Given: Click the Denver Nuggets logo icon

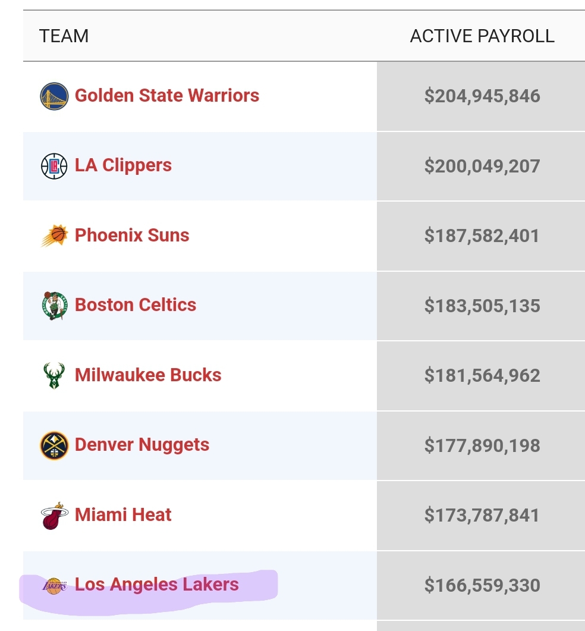Looking at the screenshot, I should tap(54, 445).
